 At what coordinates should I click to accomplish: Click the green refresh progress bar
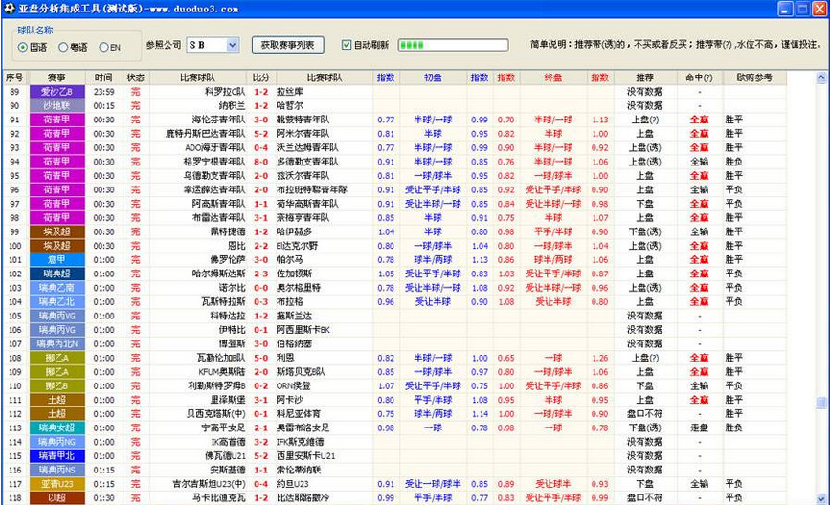(x=453, y=45)
